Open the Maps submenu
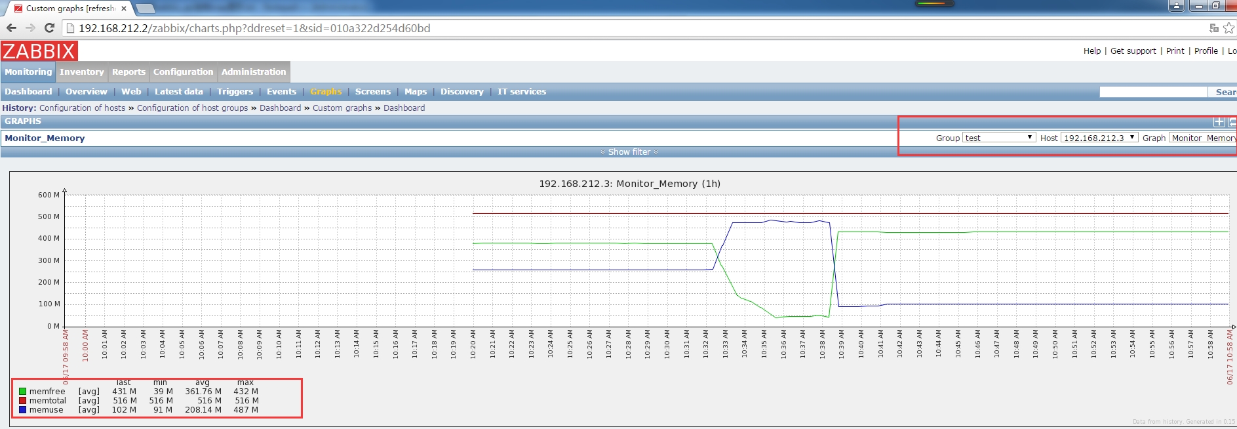 click(x=416, y=92)
